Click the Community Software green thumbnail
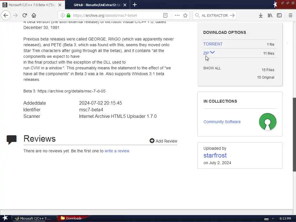This screenshot has width=296, height=222. pyautogui.click(x=267, y=122)
